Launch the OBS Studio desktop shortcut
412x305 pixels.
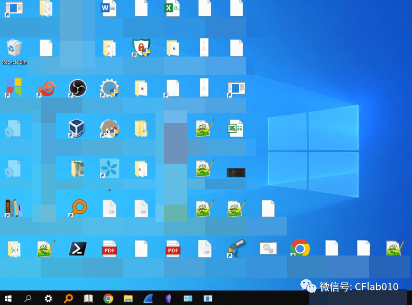coord(78,88)
